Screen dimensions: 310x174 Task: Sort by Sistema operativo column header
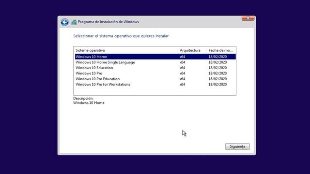pyautogui.click(x=126, y=50)
